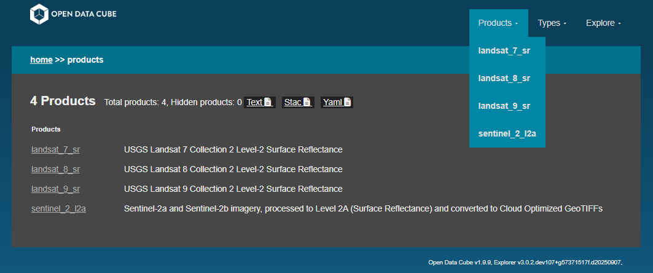Open the Products dropdown menu
Viewport: 653px width, 273px height.
coord(498,23)
